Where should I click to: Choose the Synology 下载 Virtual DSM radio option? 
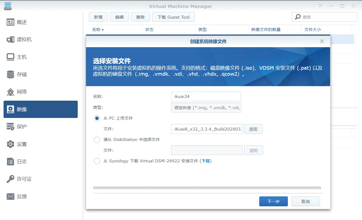(x=97, y=161)
